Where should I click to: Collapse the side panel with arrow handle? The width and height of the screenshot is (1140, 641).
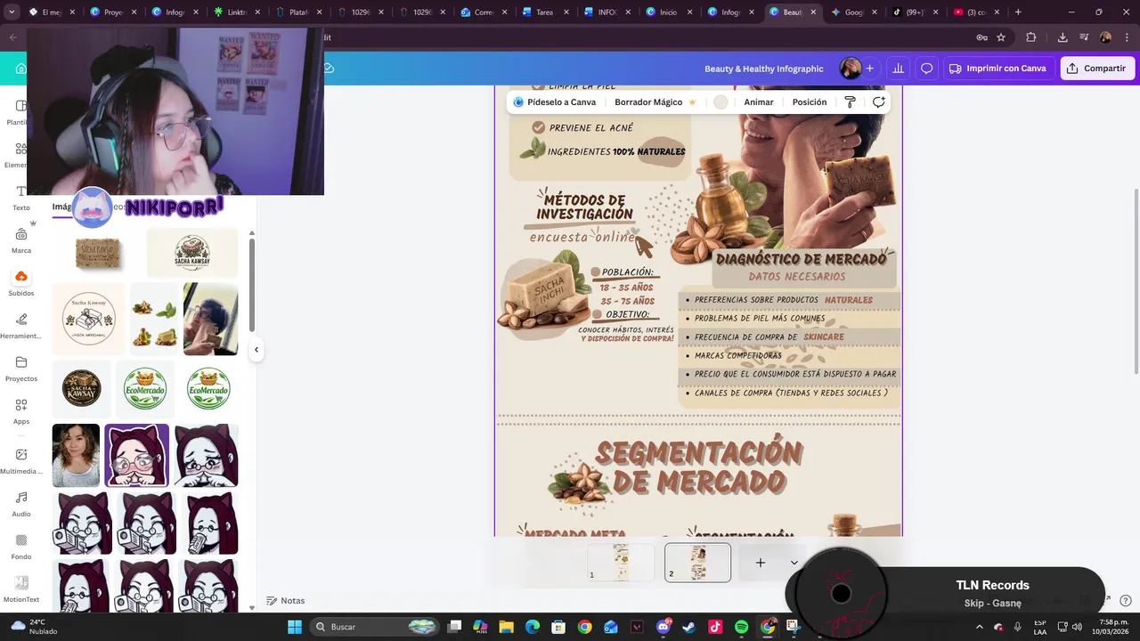click(x=256, y=349)
